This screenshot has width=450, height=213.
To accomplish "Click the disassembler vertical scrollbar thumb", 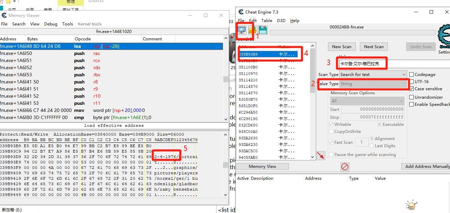I will (226, 79).
